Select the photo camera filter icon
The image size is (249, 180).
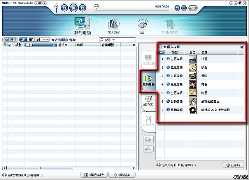38,39
